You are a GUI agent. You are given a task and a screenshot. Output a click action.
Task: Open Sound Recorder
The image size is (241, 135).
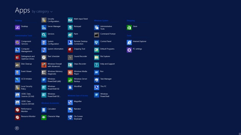pos(78,57)
